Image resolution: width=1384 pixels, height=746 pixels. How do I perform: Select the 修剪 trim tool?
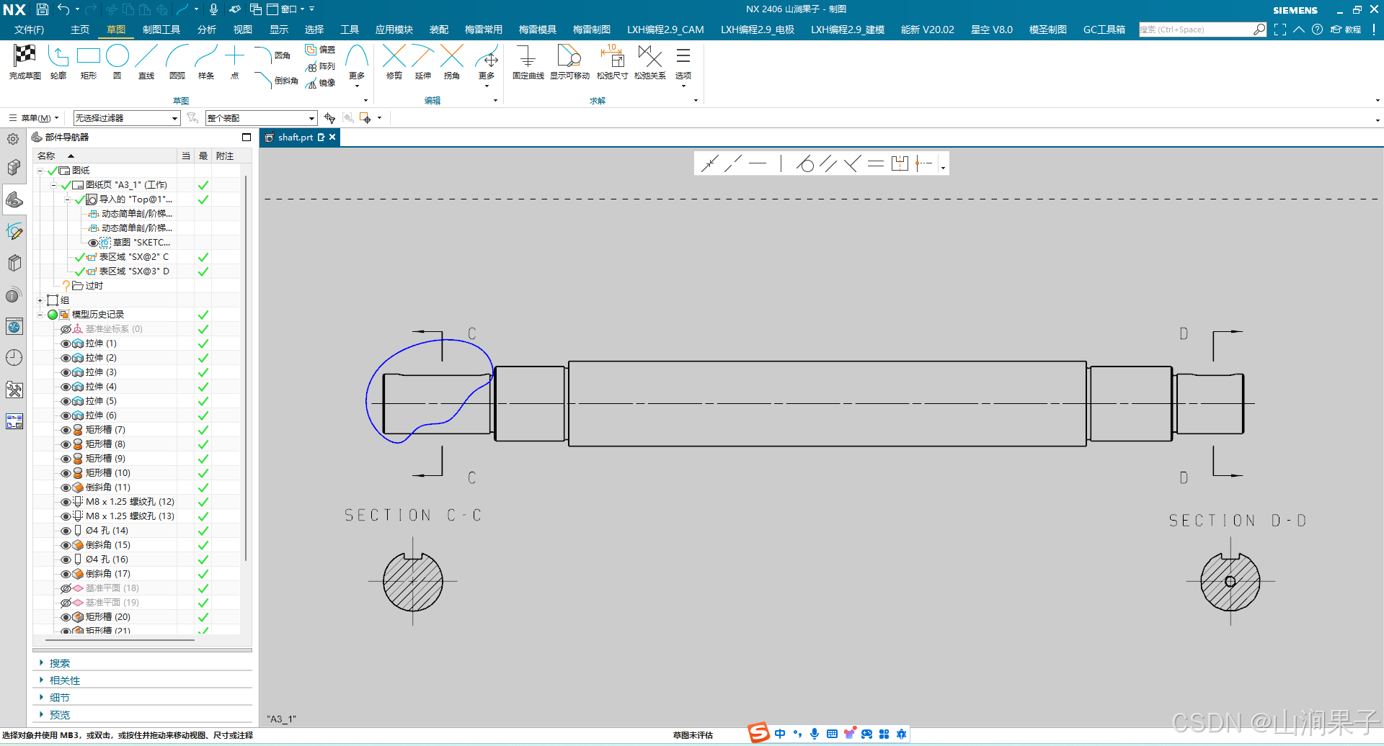(394, 62)
